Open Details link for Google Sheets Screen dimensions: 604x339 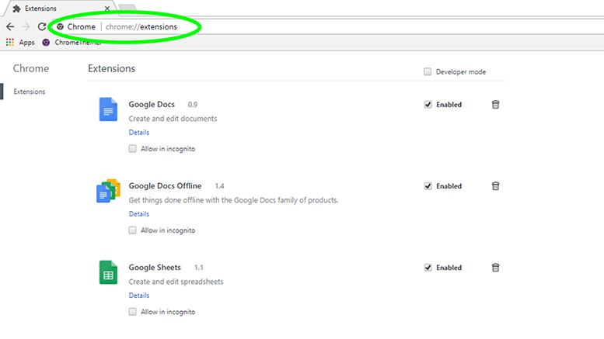tap(139, 296)
